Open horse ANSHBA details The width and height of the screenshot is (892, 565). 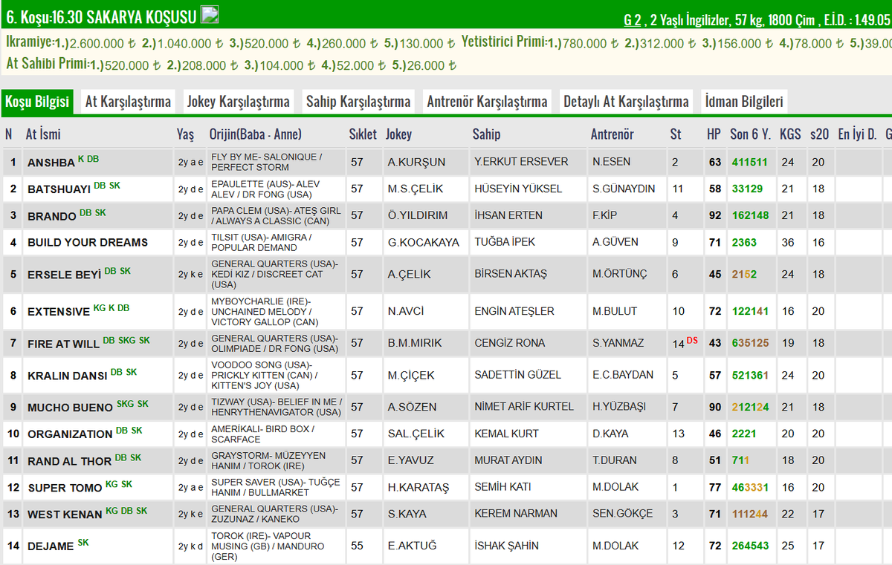pyautogui.click(x=51, y=163)
